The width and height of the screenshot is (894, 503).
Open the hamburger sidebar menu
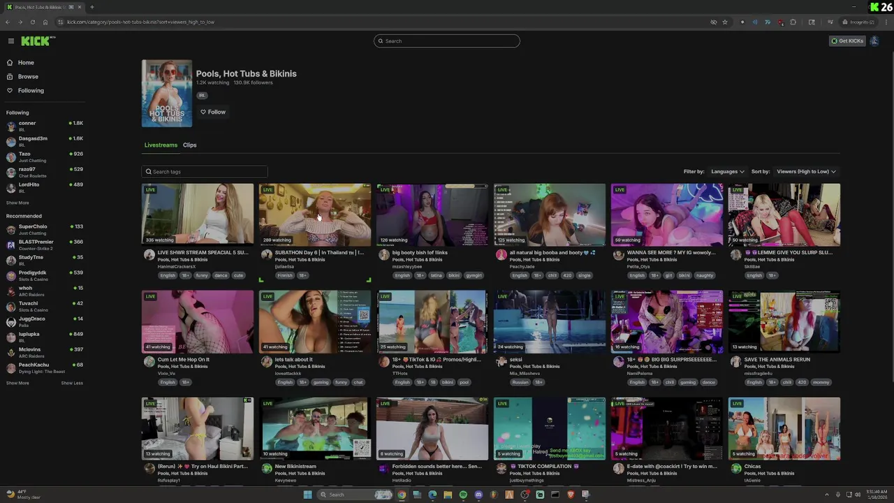(x=10, y=41)
